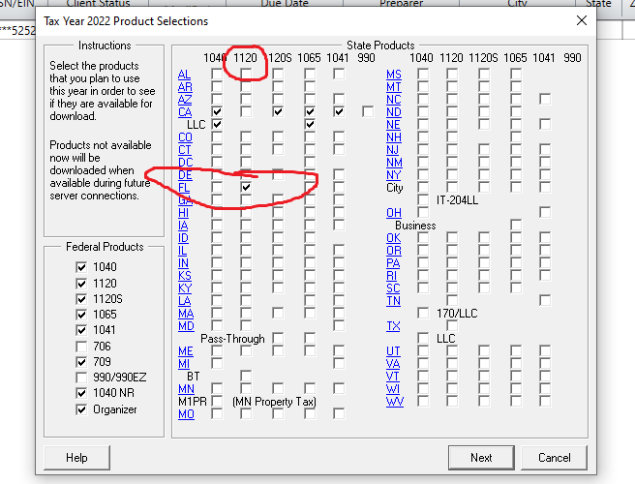Close the Product Selections dialog

(582, 20)
